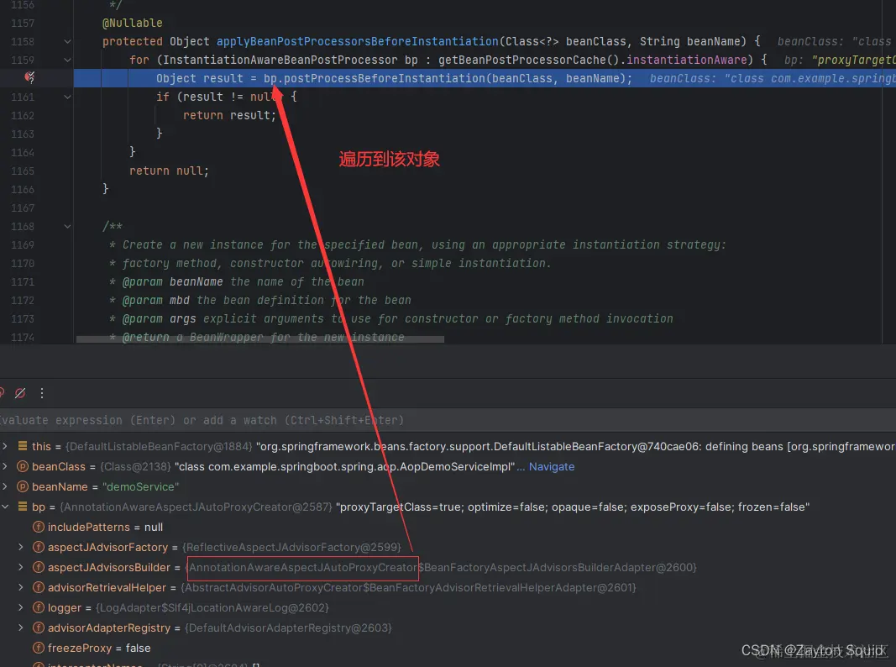Click the @Nullable annotation

(132, 23)
